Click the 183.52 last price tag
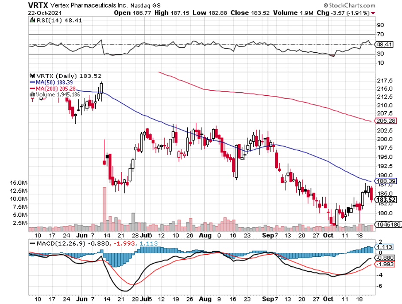Screen dimensions: 402x304 tap(386, 200)
